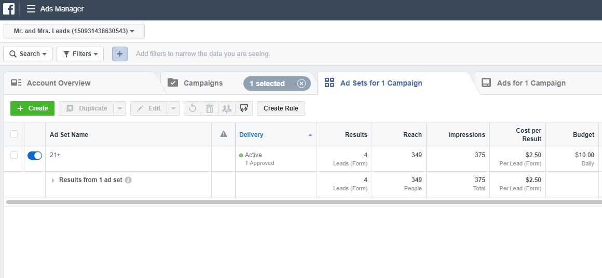Open the Ads Manager hamburger menu
Screen dimensions: 602x278
coord(31,9)
